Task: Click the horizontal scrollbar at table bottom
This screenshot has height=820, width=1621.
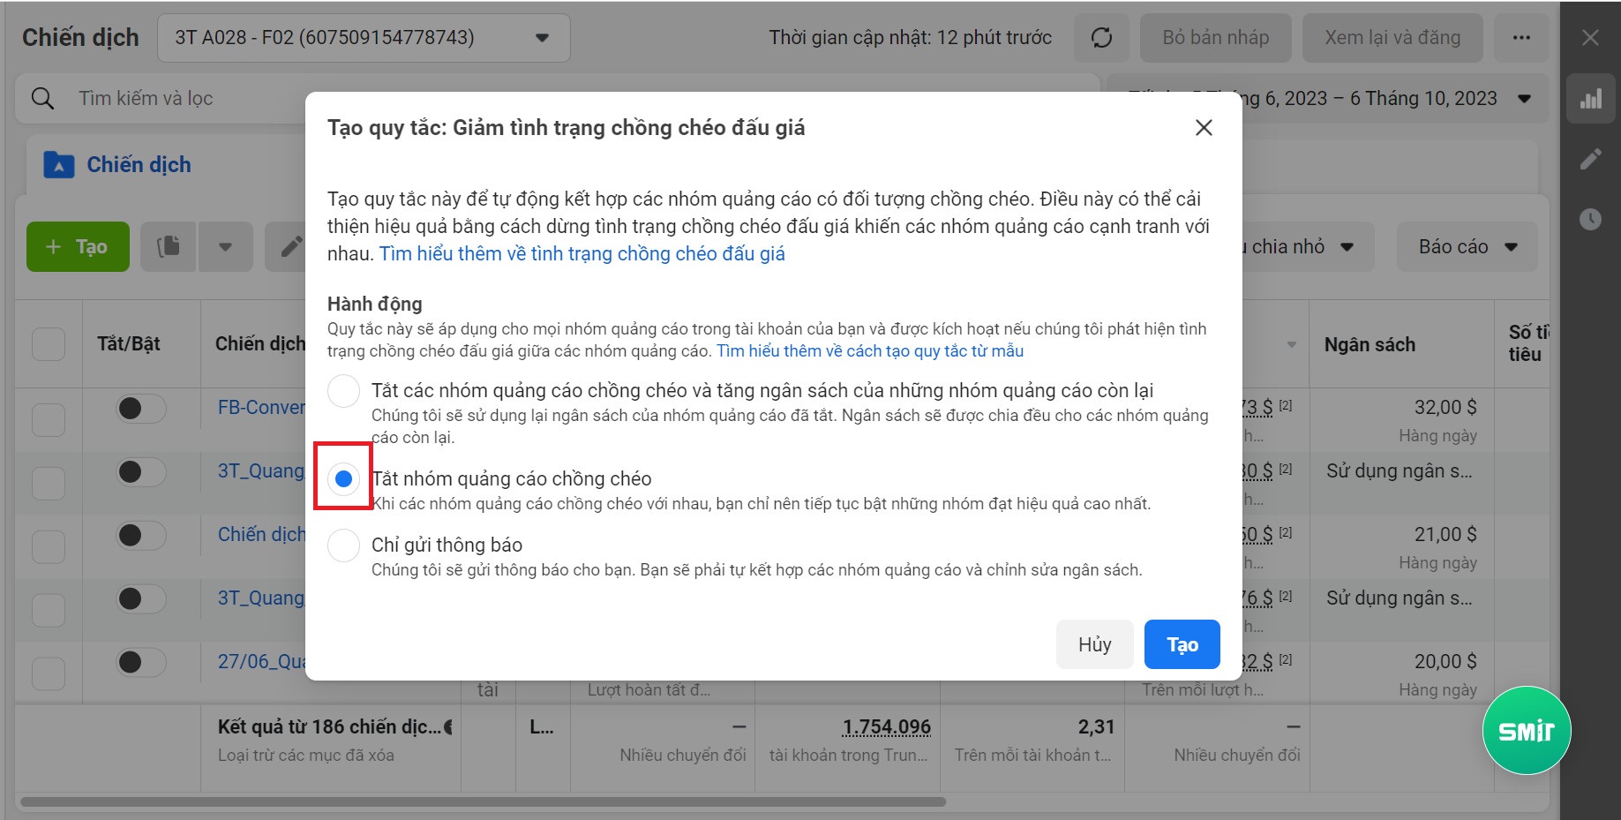Action: (483, 801)
